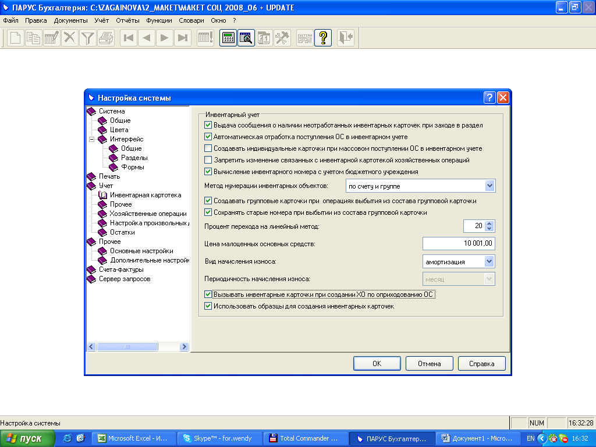Switch to Microsoft Excel in taskbar
Screen dimensions: 596x447
tap(135, 438)
